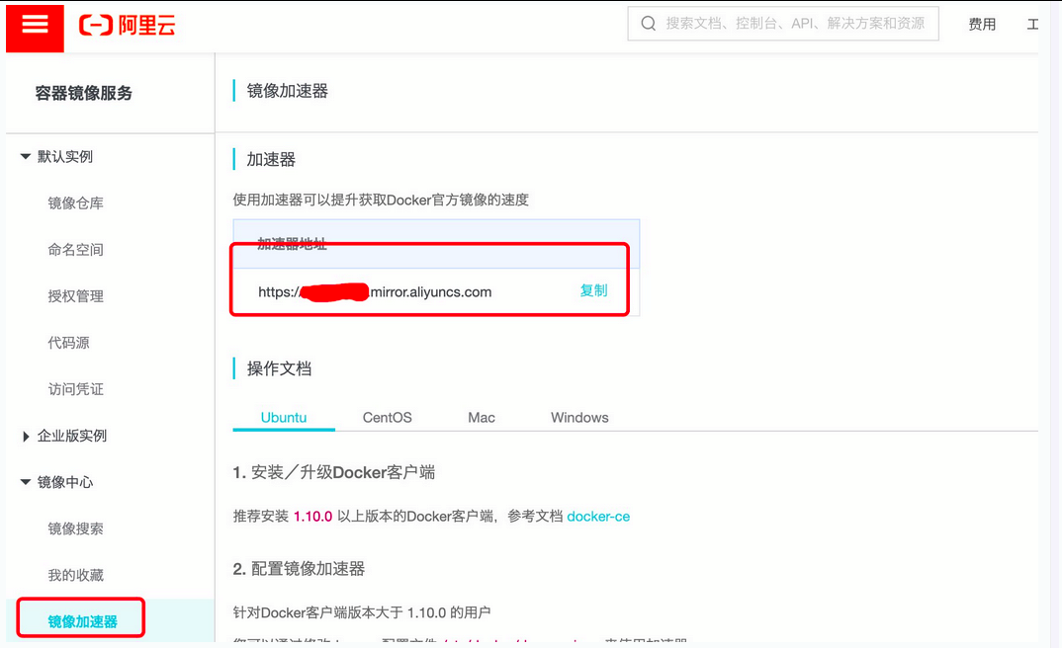
Task: Open the red hamburger menu
Action: [x=35, y=27]
